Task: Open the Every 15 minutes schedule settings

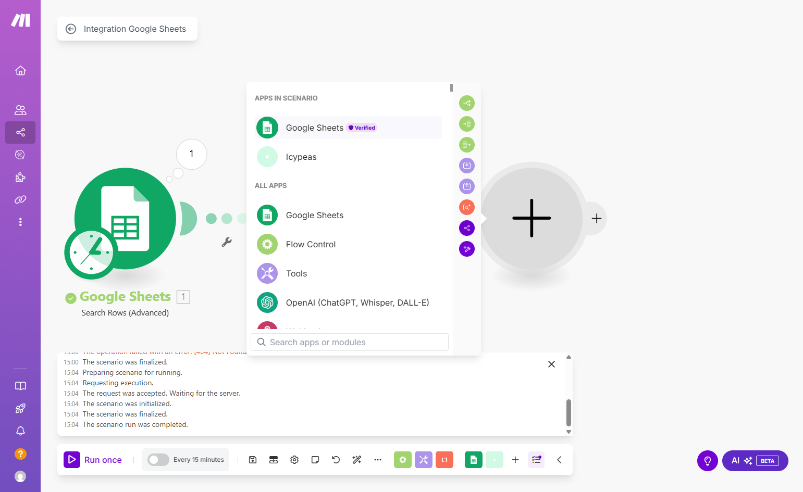Action: 199,460
